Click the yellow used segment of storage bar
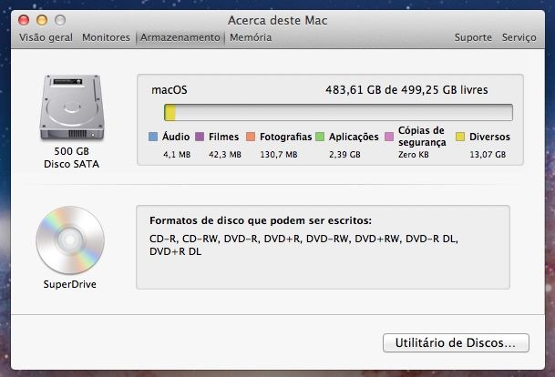 [170, 113]
